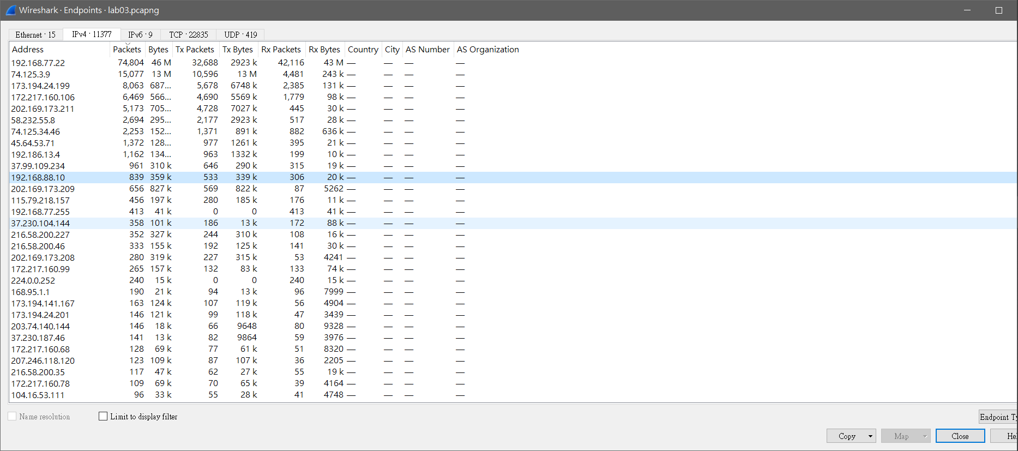Select the 74.125.34.46 endpoint row
Screen dimensions: 1018x451
tap(513, 131)
